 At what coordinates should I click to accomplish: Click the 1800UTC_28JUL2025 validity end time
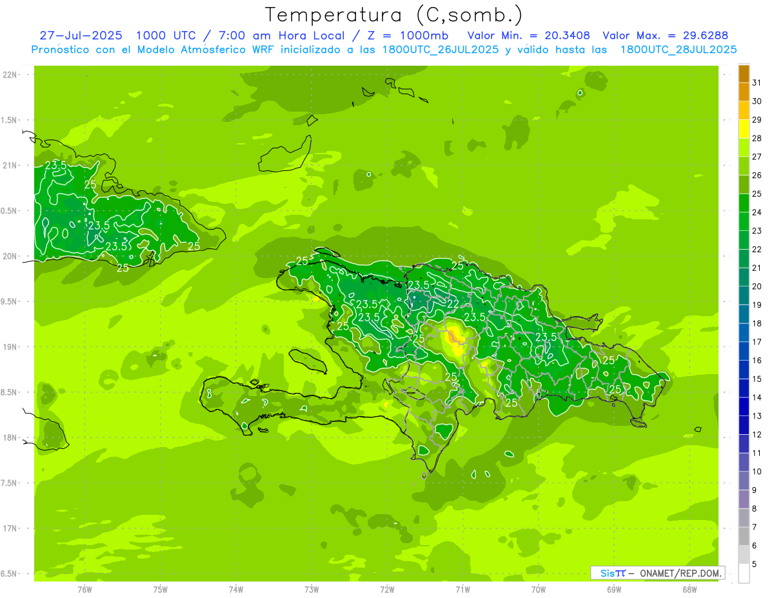(679, 50)
